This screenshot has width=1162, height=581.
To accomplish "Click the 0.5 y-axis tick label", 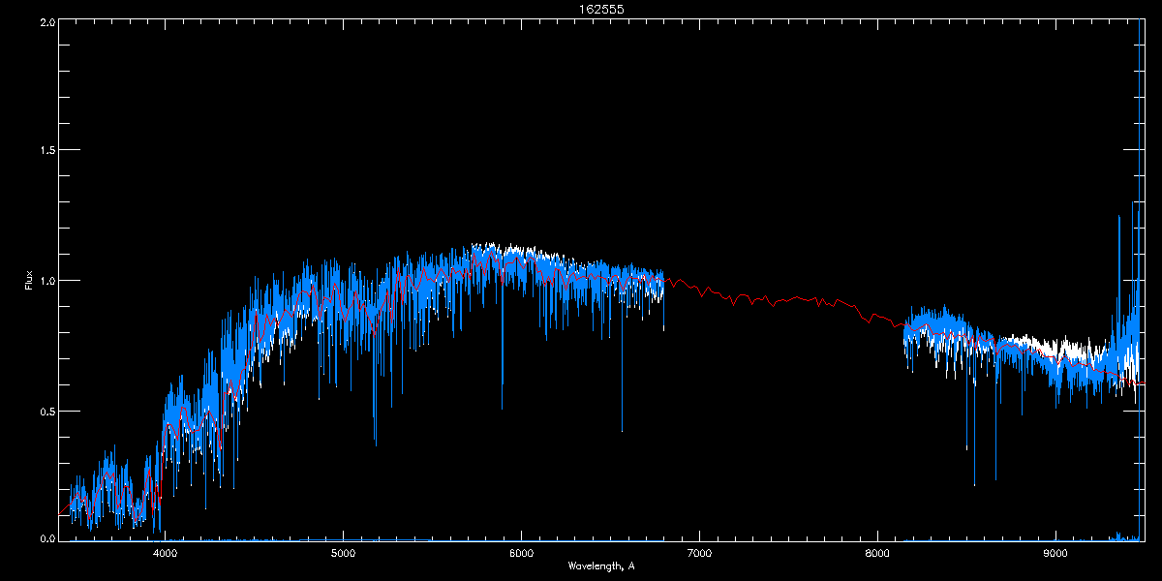I will [x=46, y=411].
